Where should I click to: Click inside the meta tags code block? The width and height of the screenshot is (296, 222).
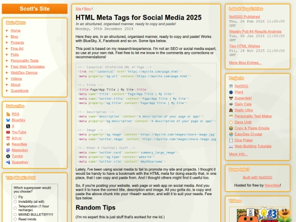tap(146, 115)
